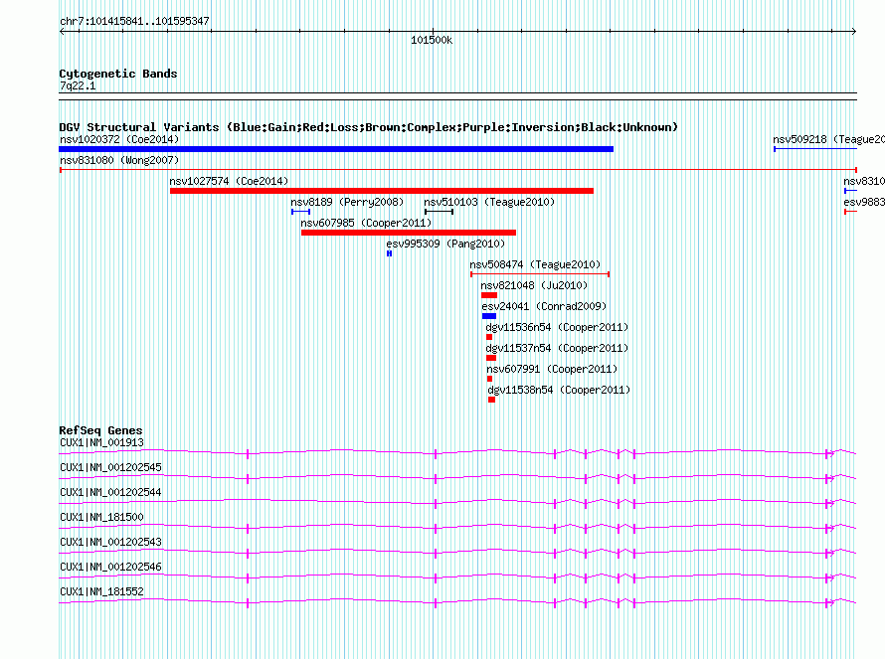Select the CUX1|NM_001202544 transcript label
The width and height of the screenshot is (885, 659).
pyautogui.click(x=110, y=493)
